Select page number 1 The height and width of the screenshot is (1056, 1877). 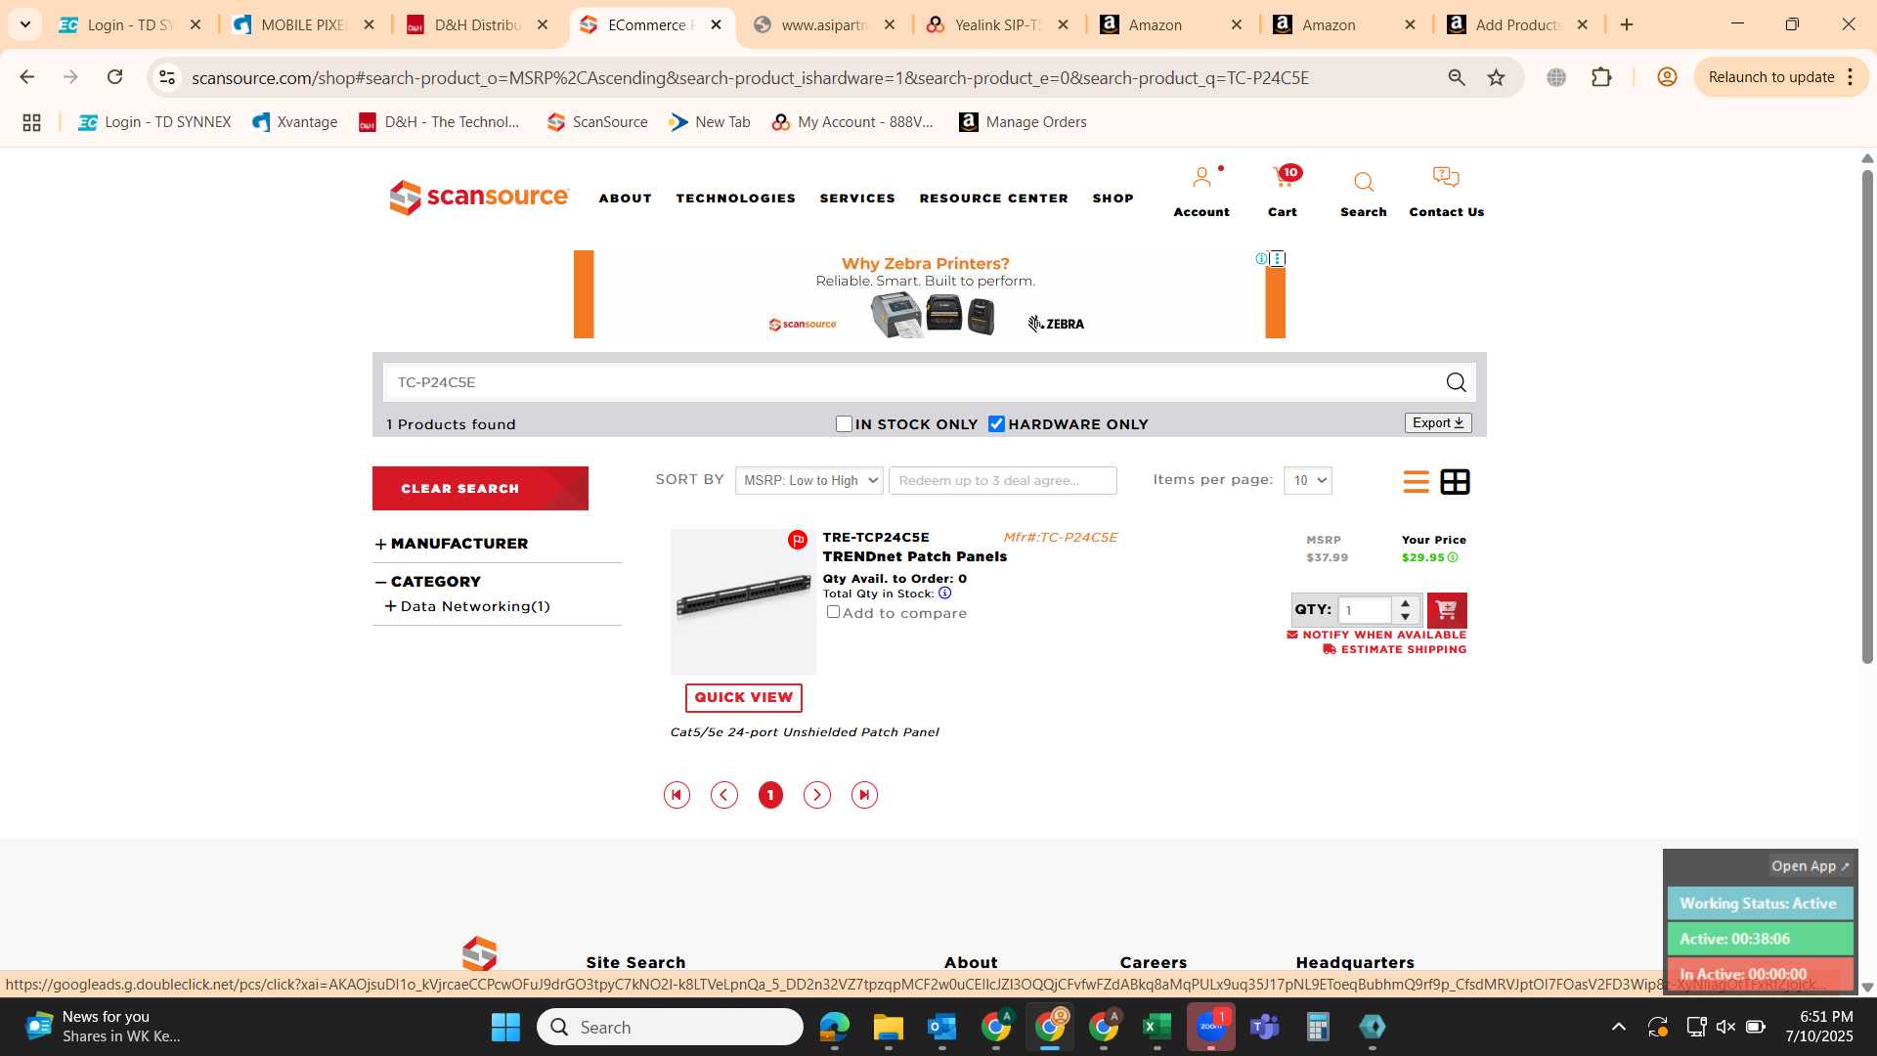click(x=770, y=795)
